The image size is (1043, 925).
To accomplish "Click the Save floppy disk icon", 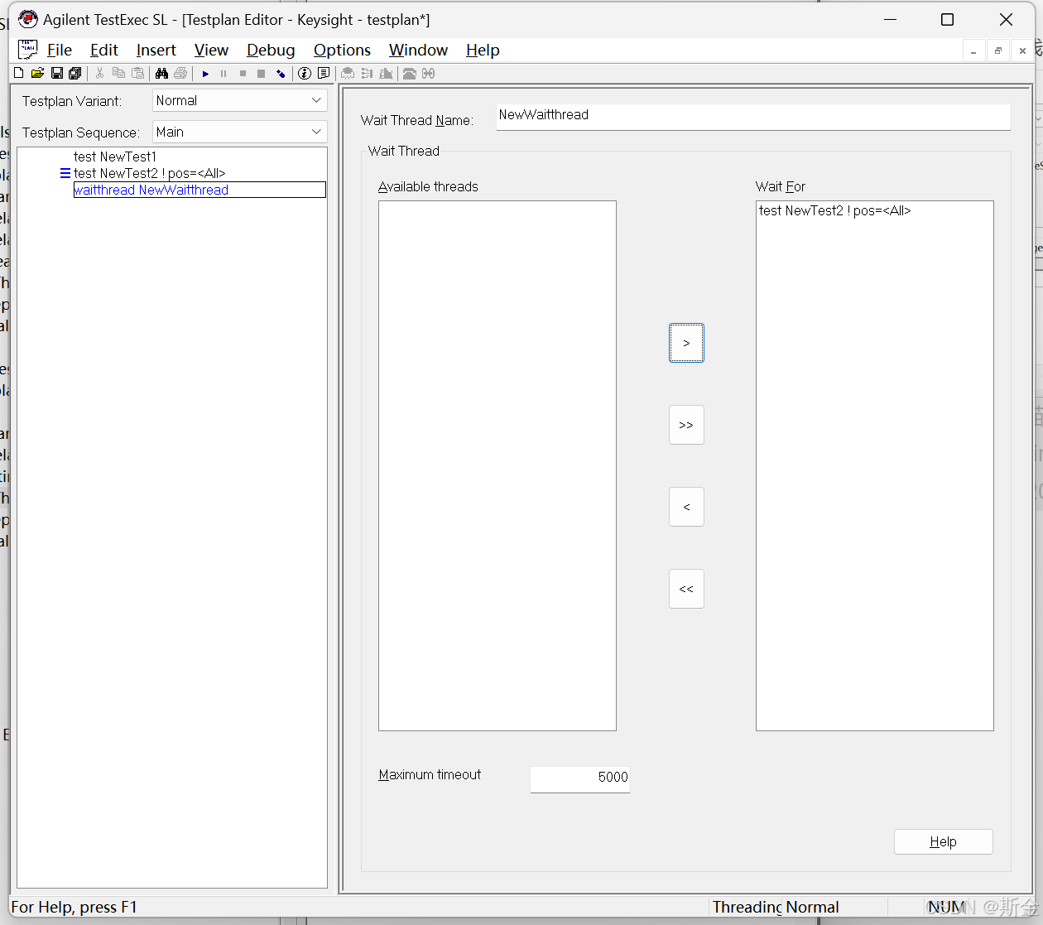I will [x=57, y=74].
